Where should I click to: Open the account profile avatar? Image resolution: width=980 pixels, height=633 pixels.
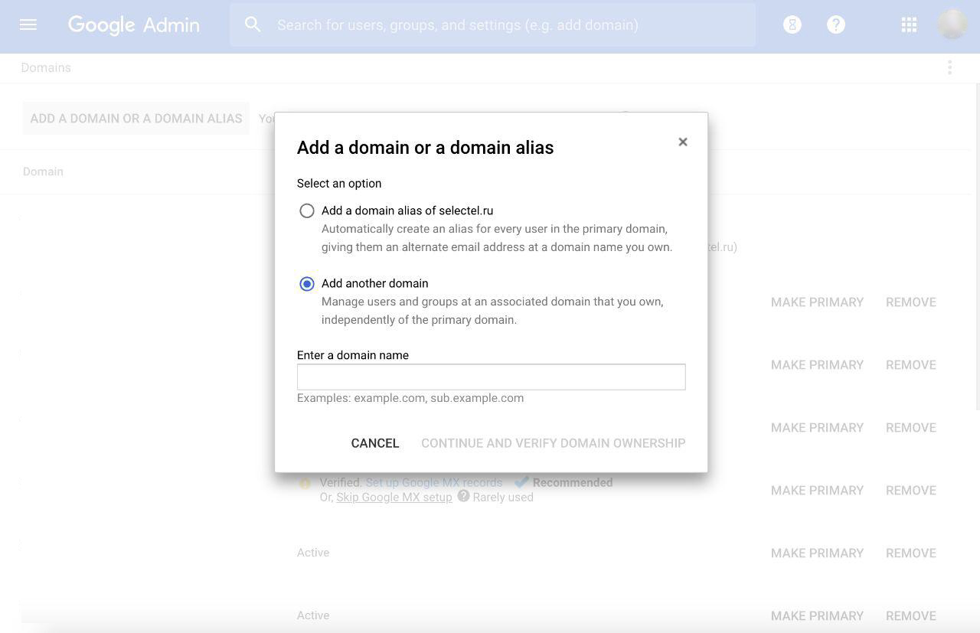pyautogui.click(x=952, y=24)
